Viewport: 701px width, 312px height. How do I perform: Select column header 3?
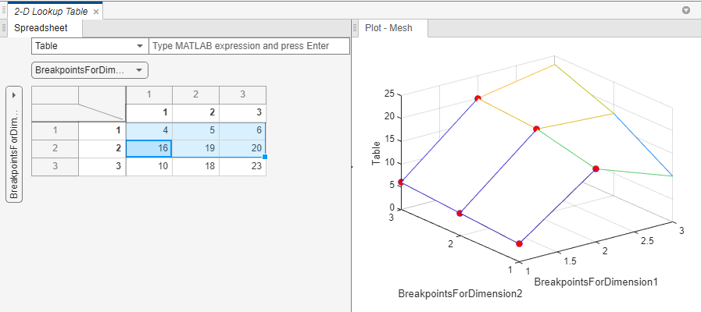242,94
